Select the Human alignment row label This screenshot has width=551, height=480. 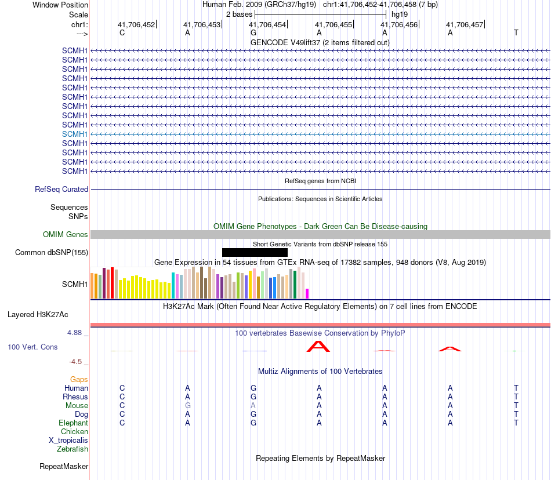pos(76,388)
